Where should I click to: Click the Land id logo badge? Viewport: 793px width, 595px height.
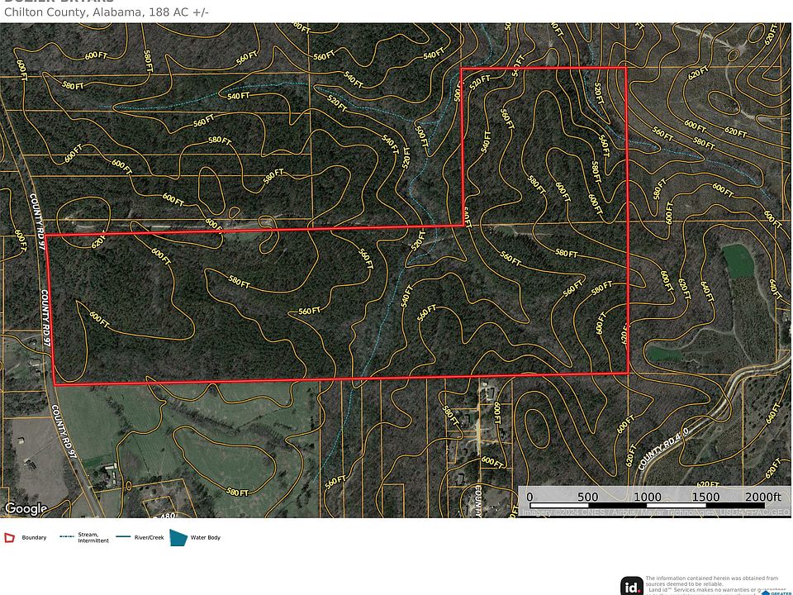(632, 587)
